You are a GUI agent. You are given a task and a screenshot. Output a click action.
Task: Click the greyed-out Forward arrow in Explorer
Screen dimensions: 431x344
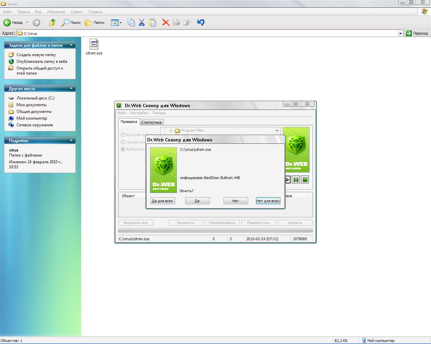(x=36, y=23)
